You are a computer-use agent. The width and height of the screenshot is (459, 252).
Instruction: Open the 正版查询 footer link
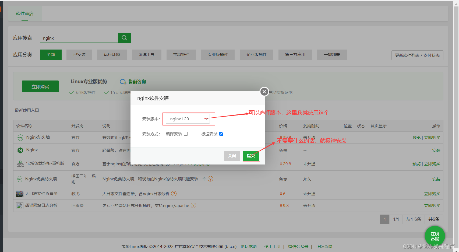324,246
